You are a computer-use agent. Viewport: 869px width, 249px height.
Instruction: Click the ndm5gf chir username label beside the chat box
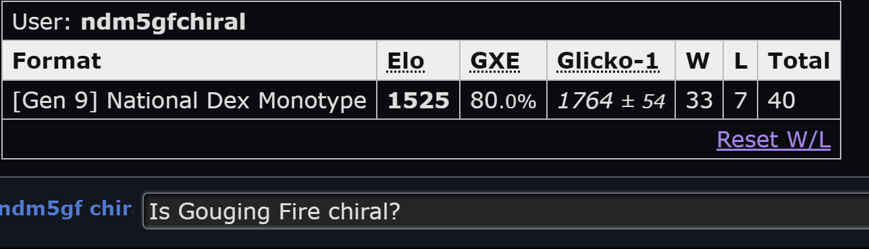click(x=65, y=209)
